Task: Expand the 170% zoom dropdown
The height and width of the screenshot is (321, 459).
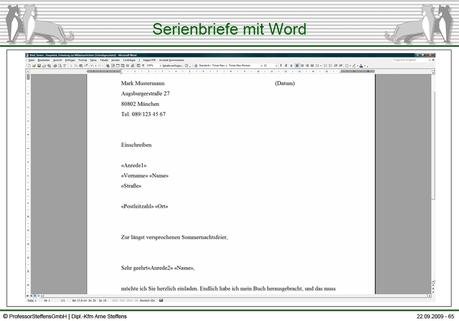Action: click(161, 66)
